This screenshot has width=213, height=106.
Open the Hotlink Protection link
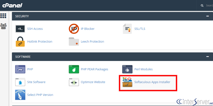tap(40, 42)
